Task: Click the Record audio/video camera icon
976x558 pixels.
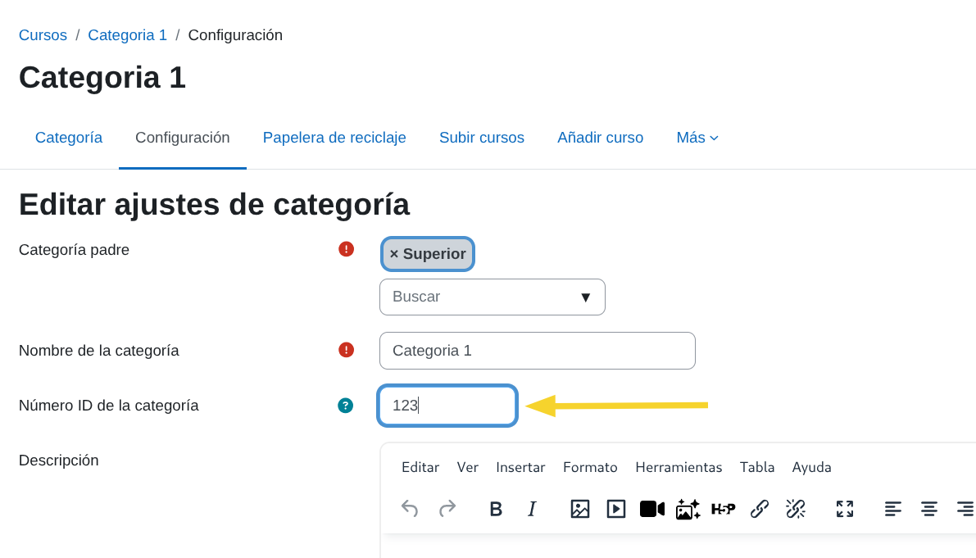Action: pyautogui.click(x=651, y=509)
